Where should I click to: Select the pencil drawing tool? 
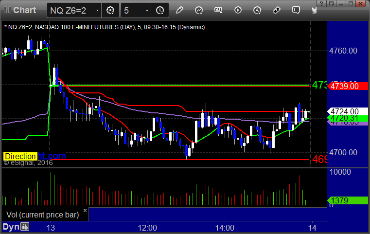[x=179, y=10]
